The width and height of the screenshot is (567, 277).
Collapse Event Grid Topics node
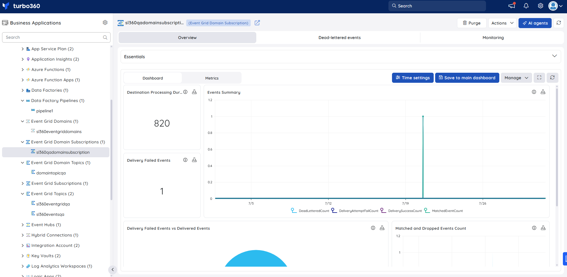(22, 194)
